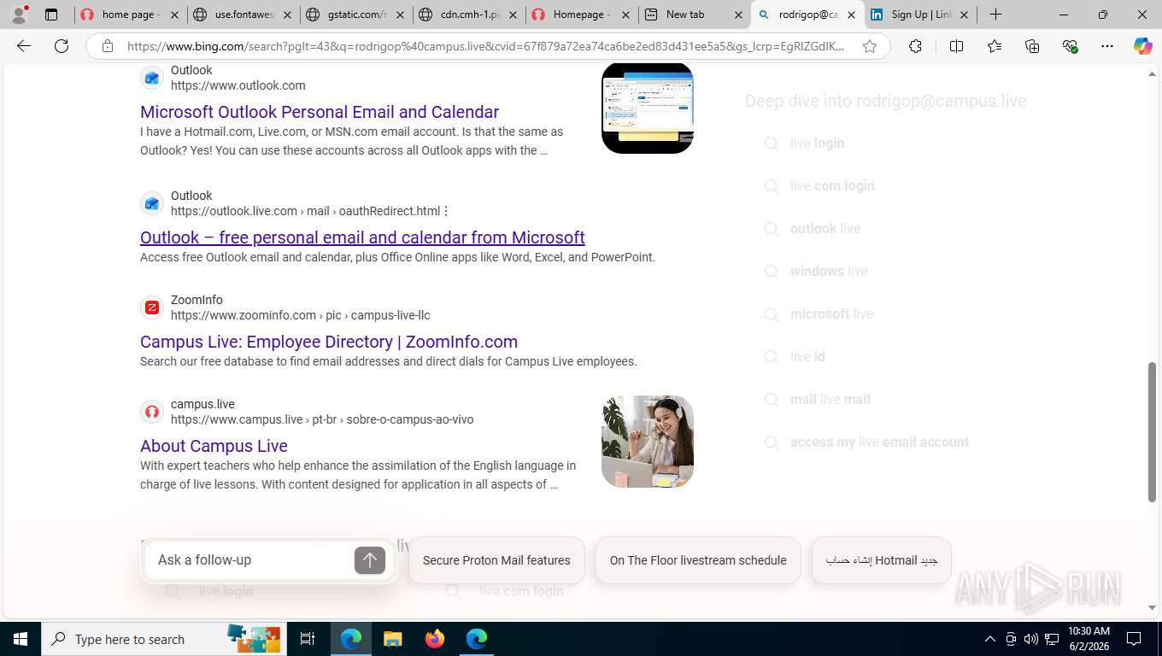Refresh the current Bing page
The image size is (1162, 656).
62,46
